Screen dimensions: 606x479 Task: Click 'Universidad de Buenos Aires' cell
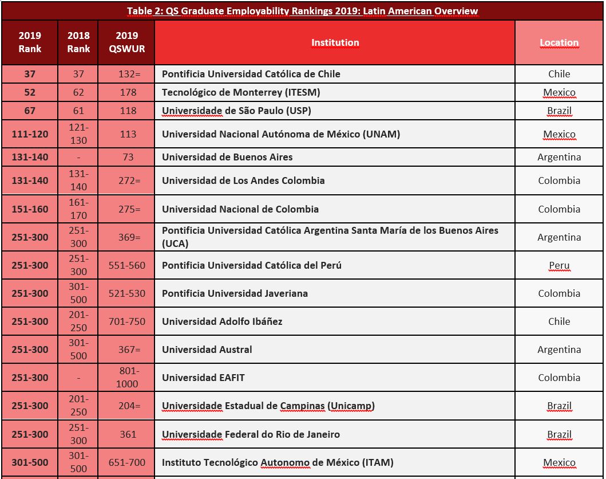pyautogui.click(x=335, y=157)
